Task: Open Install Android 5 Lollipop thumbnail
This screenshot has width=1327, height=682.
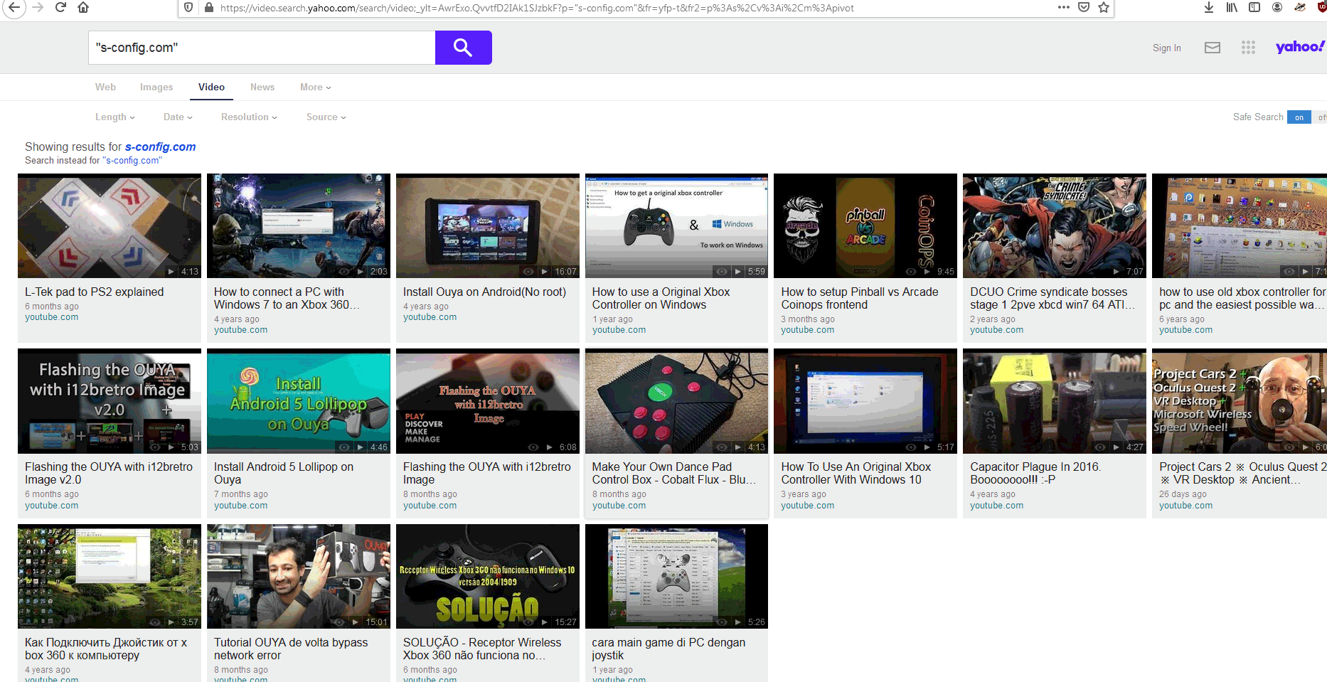Action: (x=299, y=401)
